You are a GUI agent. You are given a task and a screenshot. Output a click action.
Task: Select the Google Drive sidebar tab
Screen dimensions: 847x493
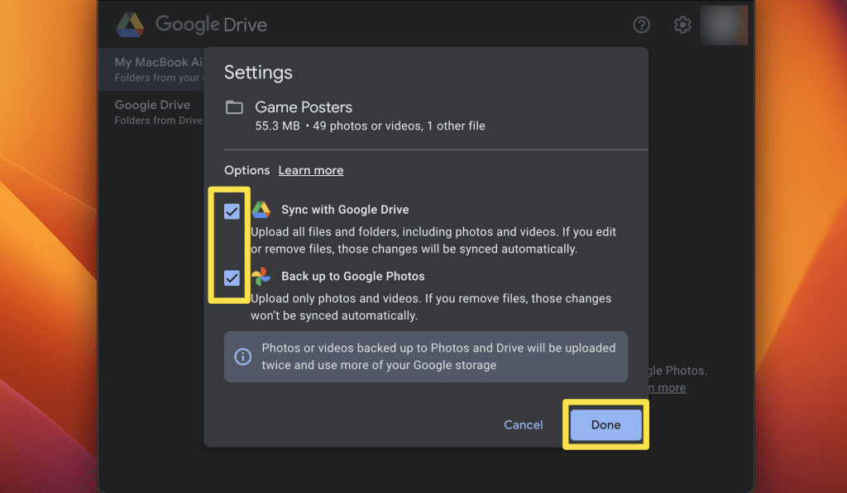pos(151,112)
